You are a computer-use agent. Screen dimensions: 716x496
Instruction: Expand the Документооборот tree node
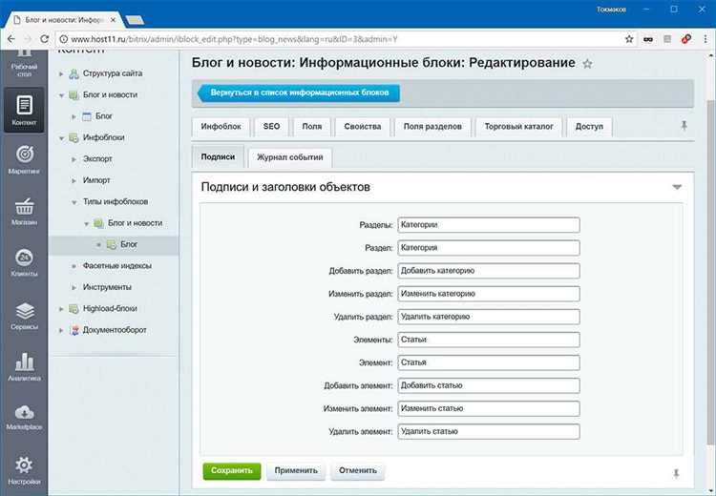click(61, 330)
